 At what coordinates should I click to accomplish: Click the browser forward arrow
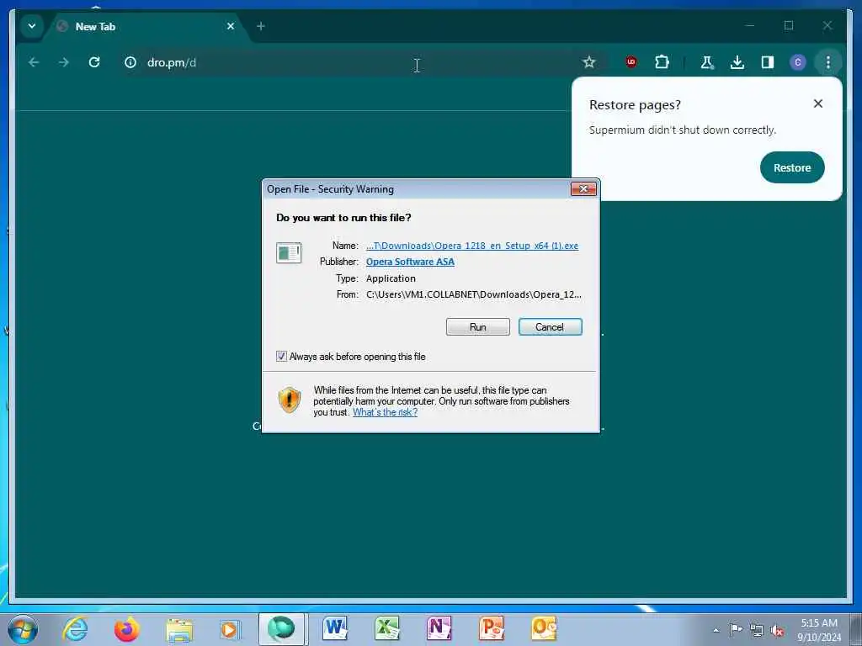pyautogui.click(x=64, y=62)
